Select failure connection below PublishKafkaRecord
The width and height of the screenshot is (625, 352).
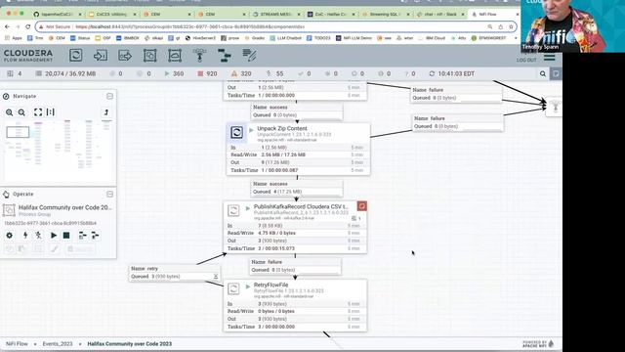[295, 266]
